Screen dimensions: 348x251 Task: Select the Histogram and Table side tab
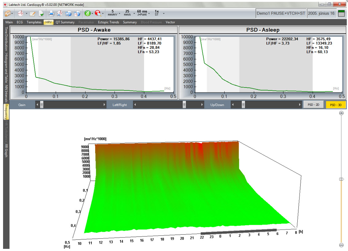click(6, 68)
